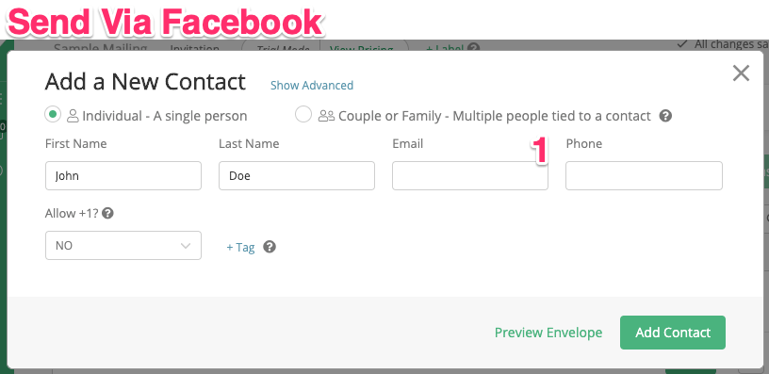The width and height of the screenshot is (769, 374).
Task: Open the Allow +1 dropdown showing NO
Action: [123, 245]
